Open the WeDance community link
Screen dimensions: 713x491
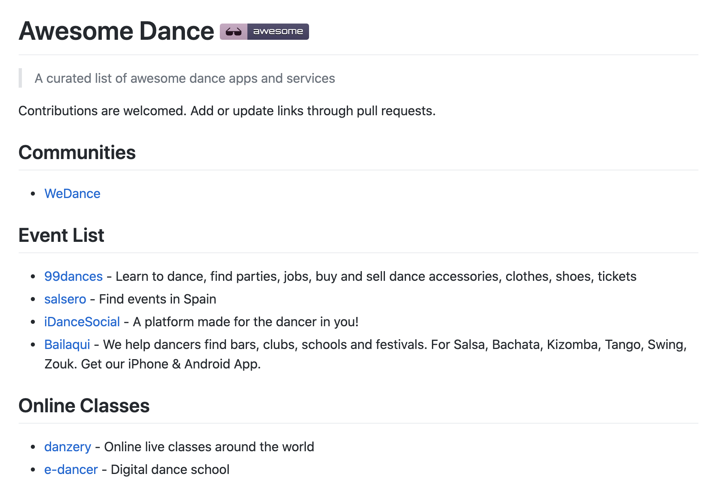point(72,194)
